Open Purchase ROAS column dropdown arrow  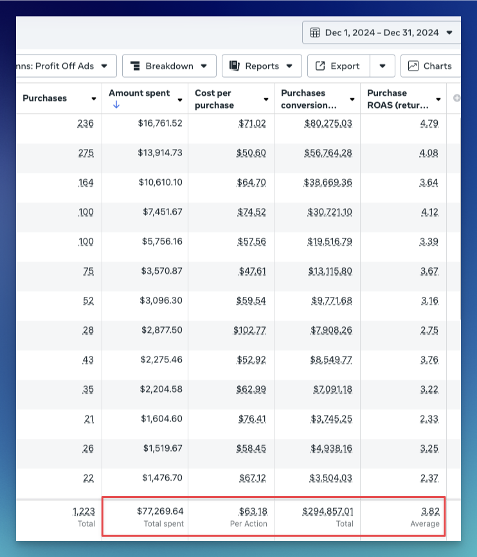coord(438,99)
